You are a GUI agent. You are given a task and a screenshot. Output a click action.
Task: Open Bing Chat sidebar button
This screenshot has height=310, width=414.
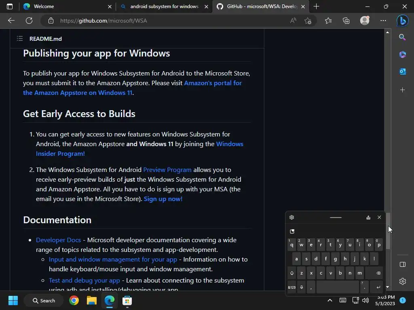pyautogui.click(x=402, y=21)
